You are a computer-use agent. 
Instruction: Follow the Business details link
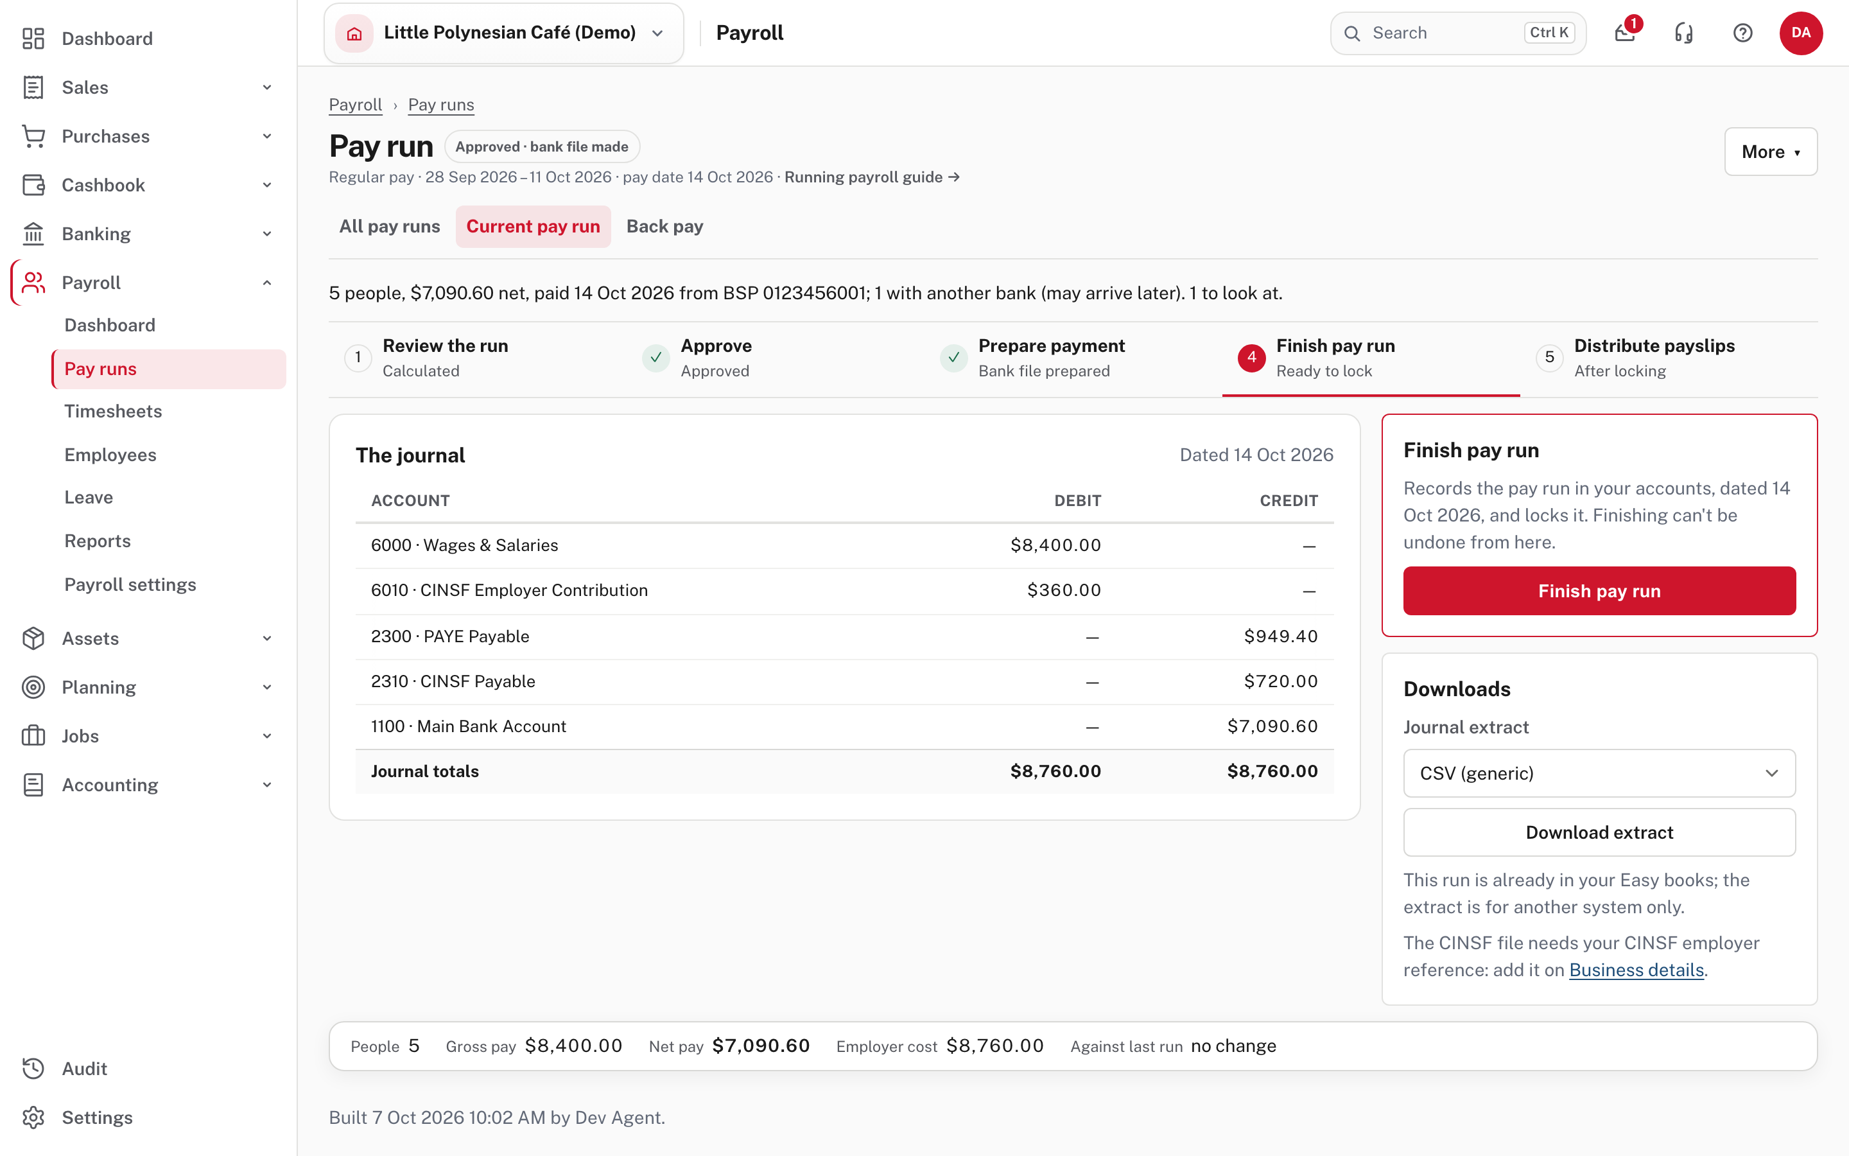click(x=1636, y=970)
